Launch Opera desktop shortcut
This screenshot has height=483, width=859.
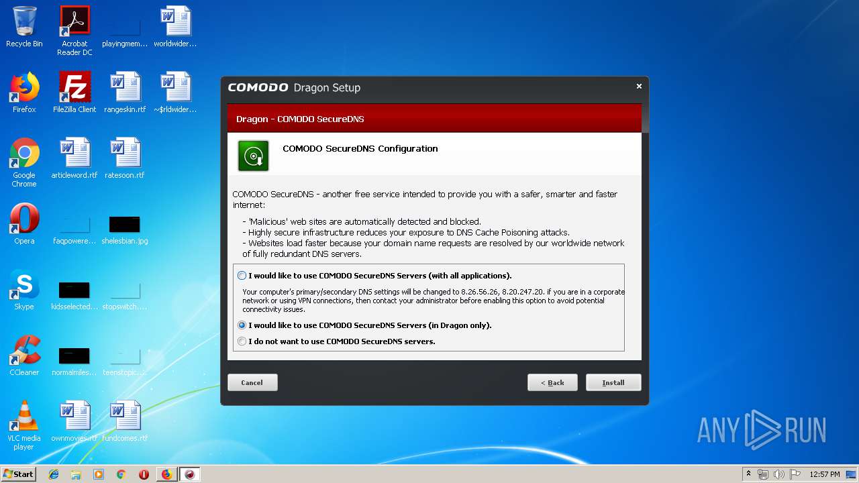(24, 224)
